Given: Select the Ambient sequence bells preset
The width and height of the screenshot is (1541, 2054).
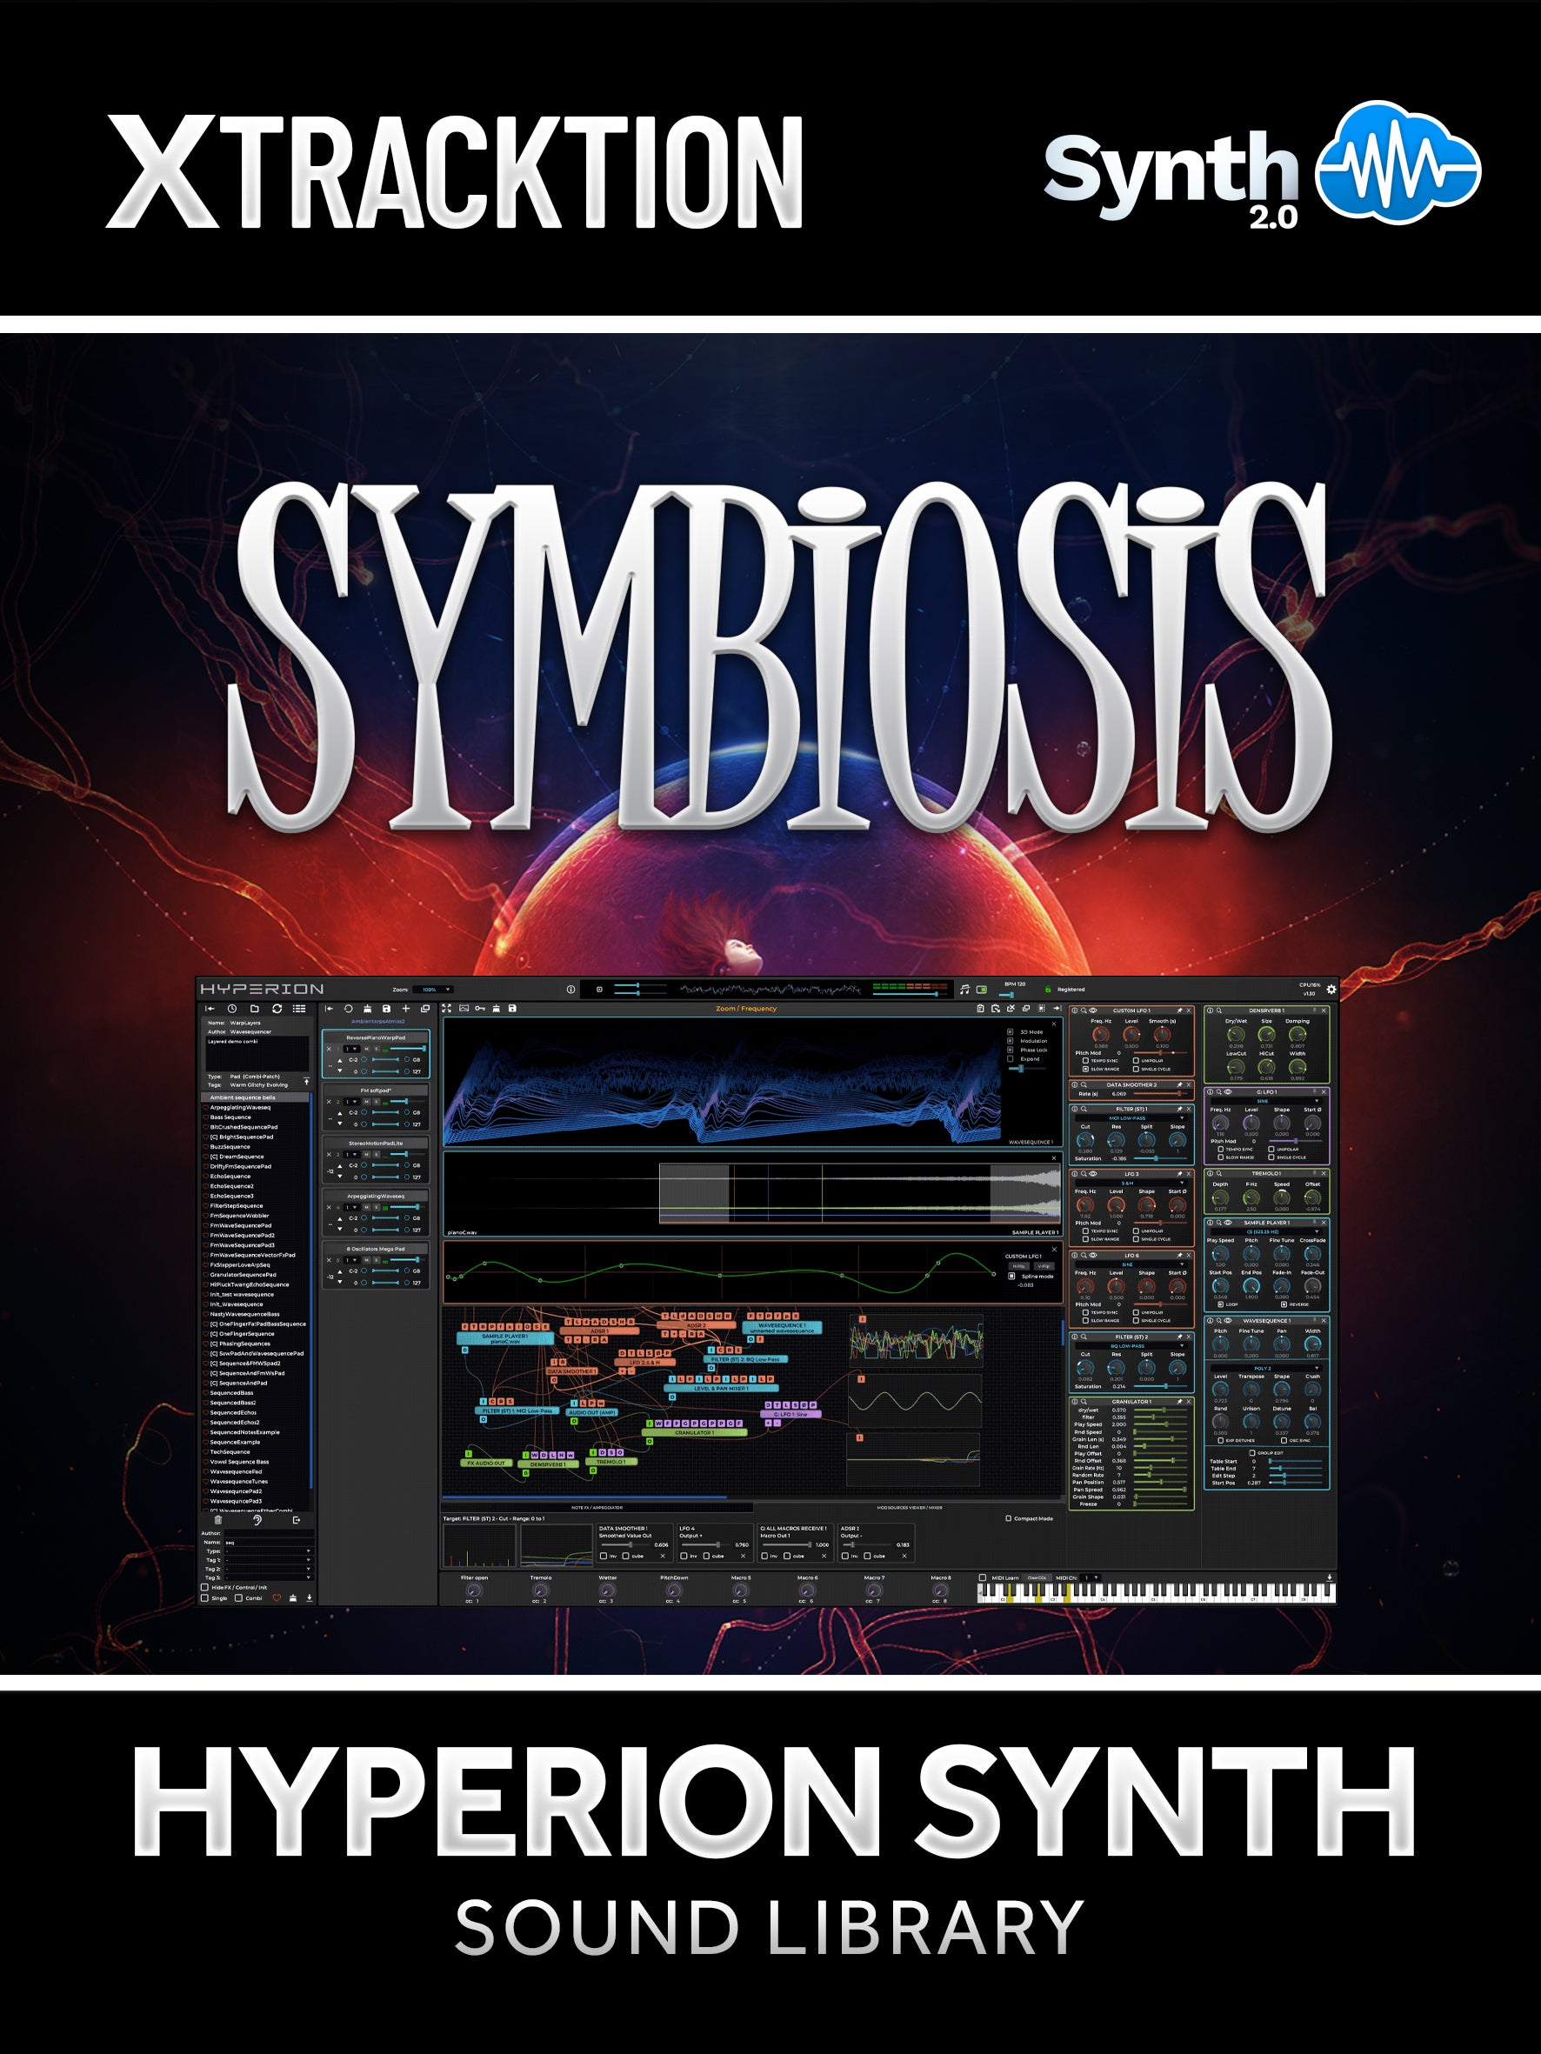Looking at the screenshot, I should [256, 1097].
